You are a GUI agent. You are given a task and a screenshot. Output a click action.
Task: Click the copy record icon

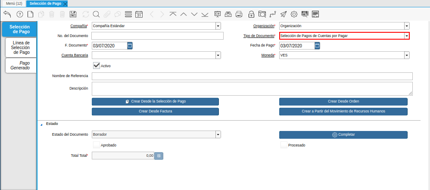coord(41,14)
